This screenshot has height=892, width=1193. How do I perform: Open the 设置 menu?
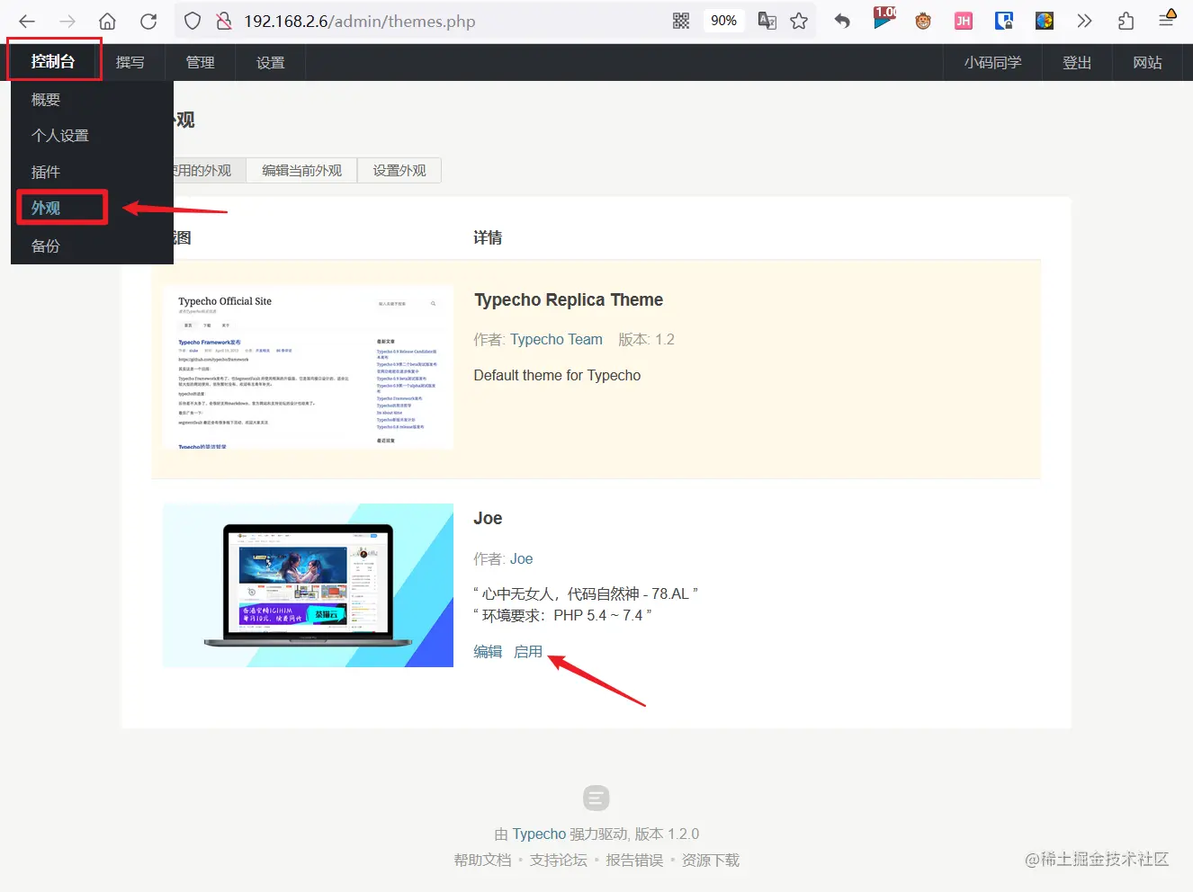pyautogui.click(x=270, y=62)
